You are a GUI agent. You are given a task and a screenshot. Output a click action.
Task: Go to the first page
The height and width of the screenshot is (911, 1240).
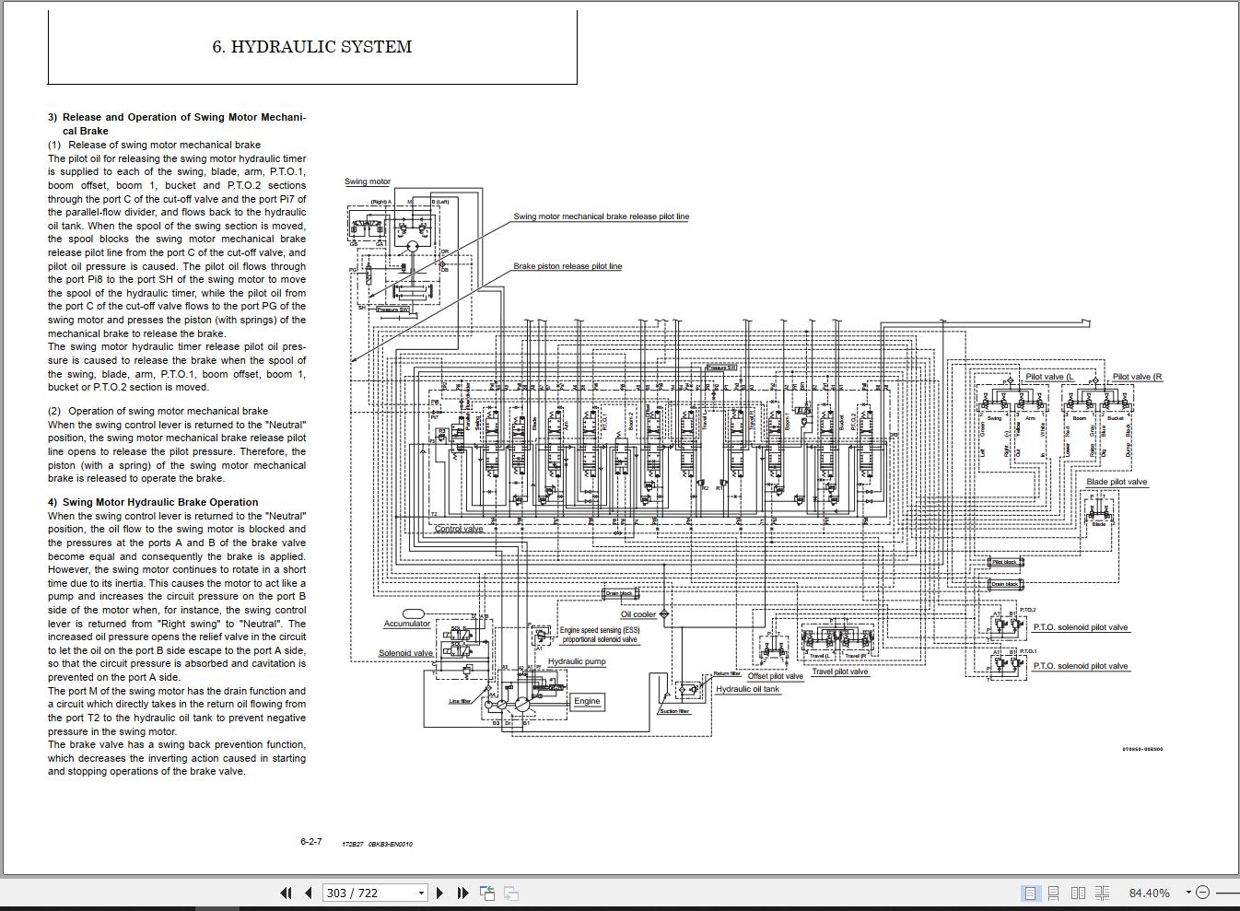pyautogui.click(x=286, y=893)
